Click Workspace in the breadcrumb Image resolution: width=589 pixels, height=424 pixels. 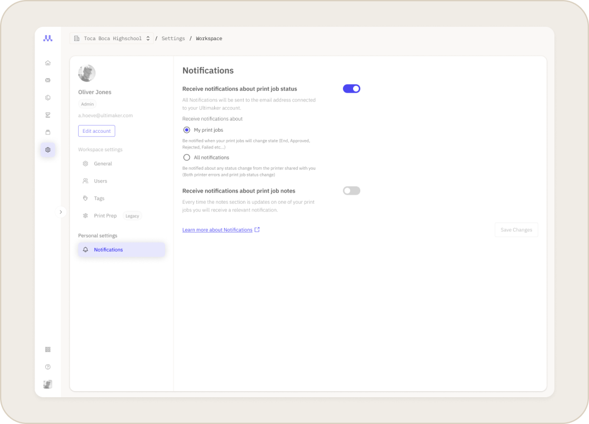click(x=209, y=38)
